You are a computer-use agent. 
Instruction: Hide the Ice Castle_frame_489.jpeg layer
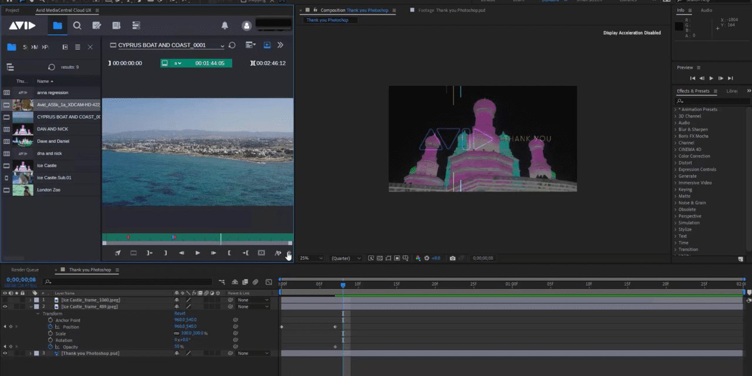point(5,307)
